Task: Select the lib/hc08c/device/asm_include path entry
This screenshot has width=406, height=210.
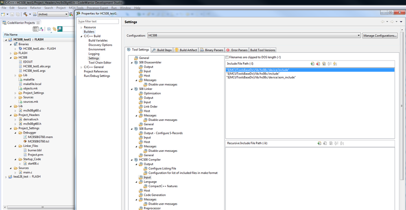Action: pyautogui.click(x=261, y=77)
